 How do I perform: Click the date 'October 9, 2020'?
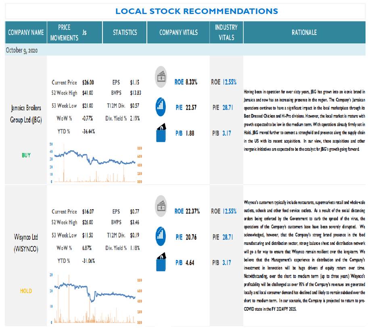point(22,50)
